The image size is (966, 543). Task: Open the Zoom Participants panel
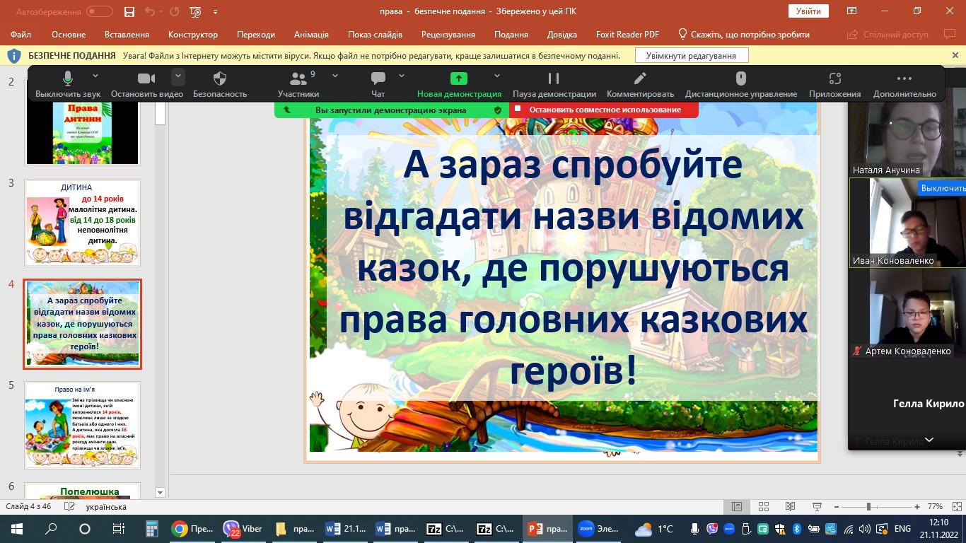click(298, 84)
